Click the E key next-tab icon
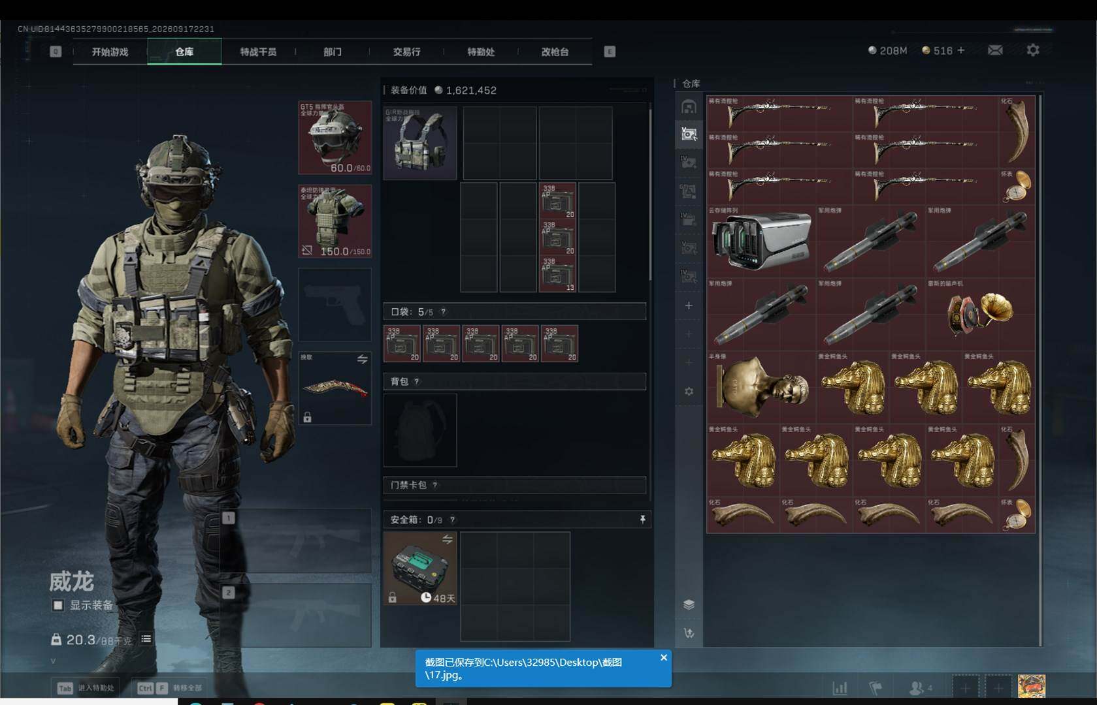Screen dimensions: 1097x705 pyautogui.click(x=610, y=52)
